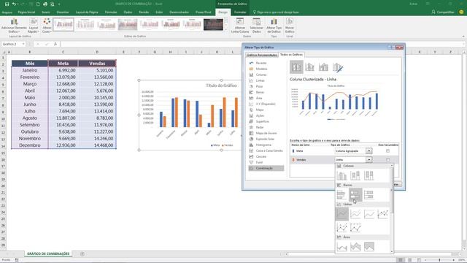Click the formula bar input

pyautogui.click(x=262, y=44)
